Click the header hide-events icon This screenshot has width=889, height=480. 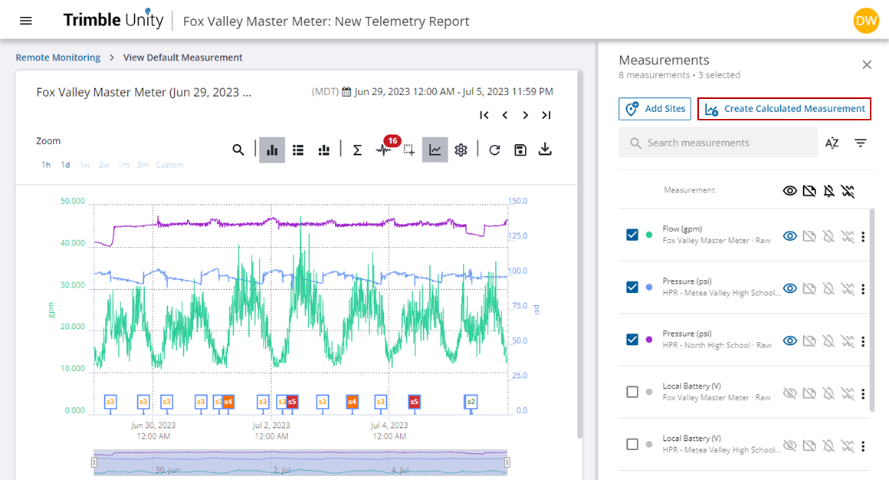pos(848,191)
